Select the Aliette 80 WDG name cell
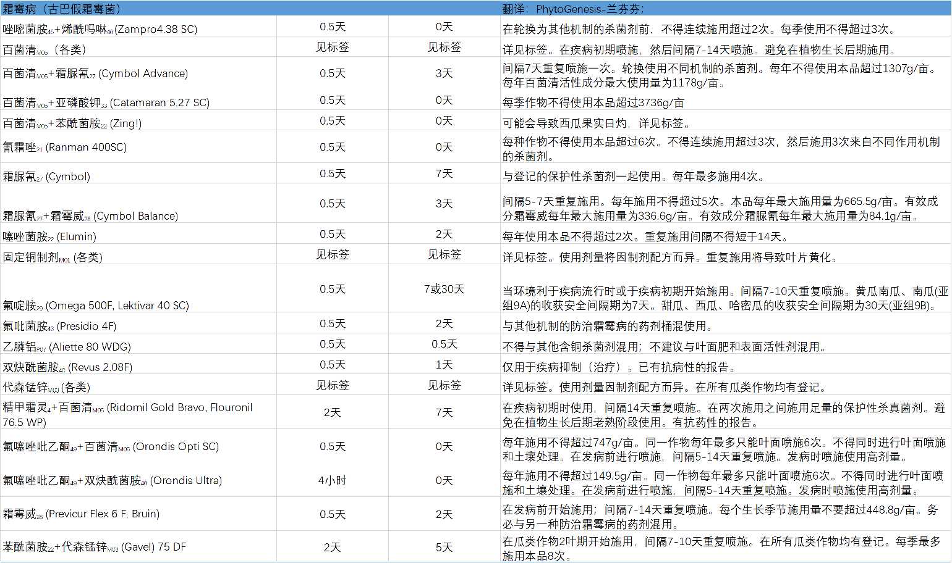This screenshot has width=952, height=563. 67,347
